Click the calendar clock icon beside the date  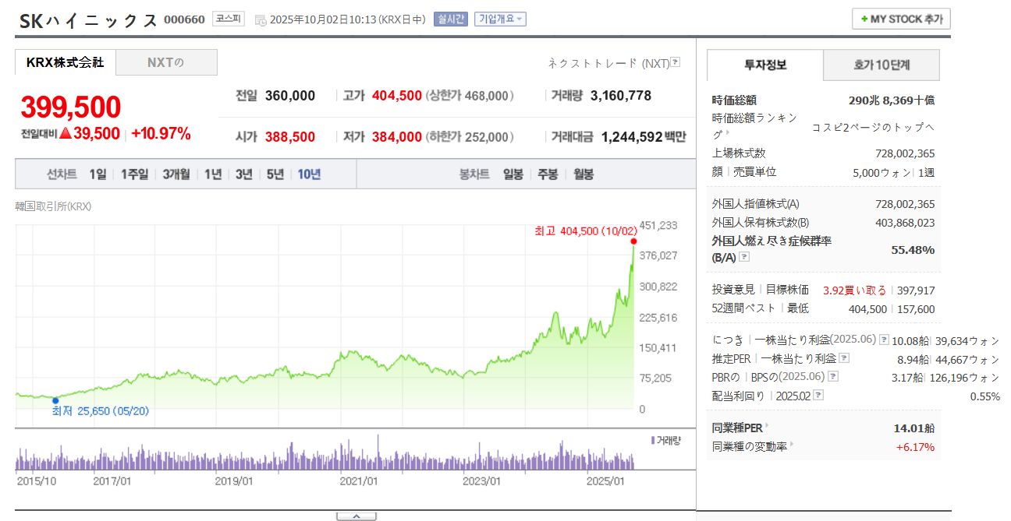pos(261,19)
